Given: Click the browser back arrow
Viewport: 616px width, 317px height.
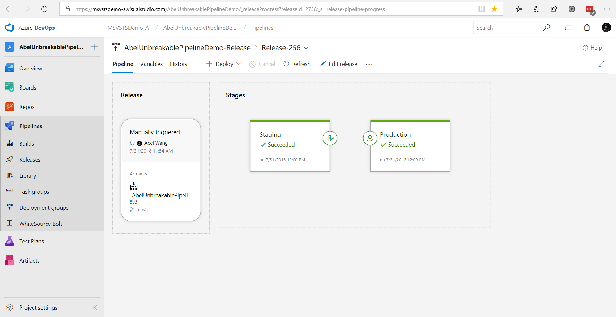Looking at the screenshot, I should (x=9, y=9).
